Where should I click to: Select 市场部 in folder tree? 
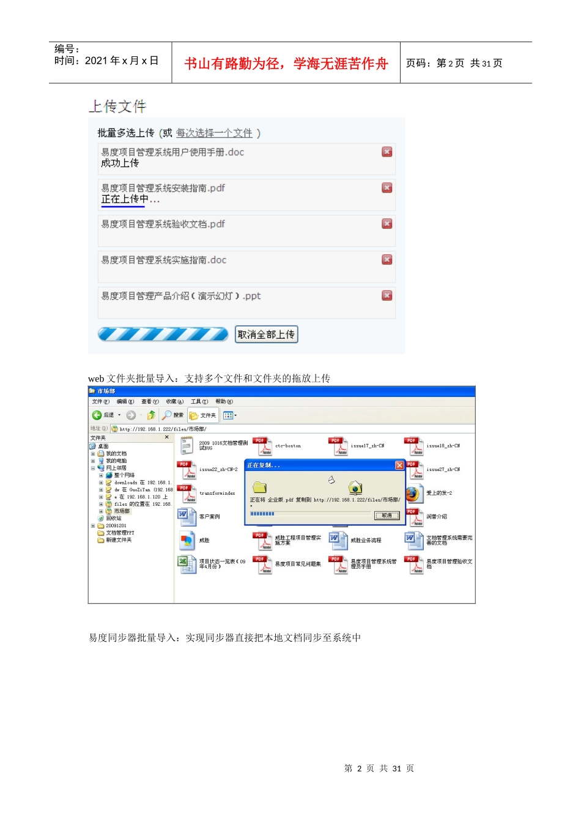click(122, 511)
